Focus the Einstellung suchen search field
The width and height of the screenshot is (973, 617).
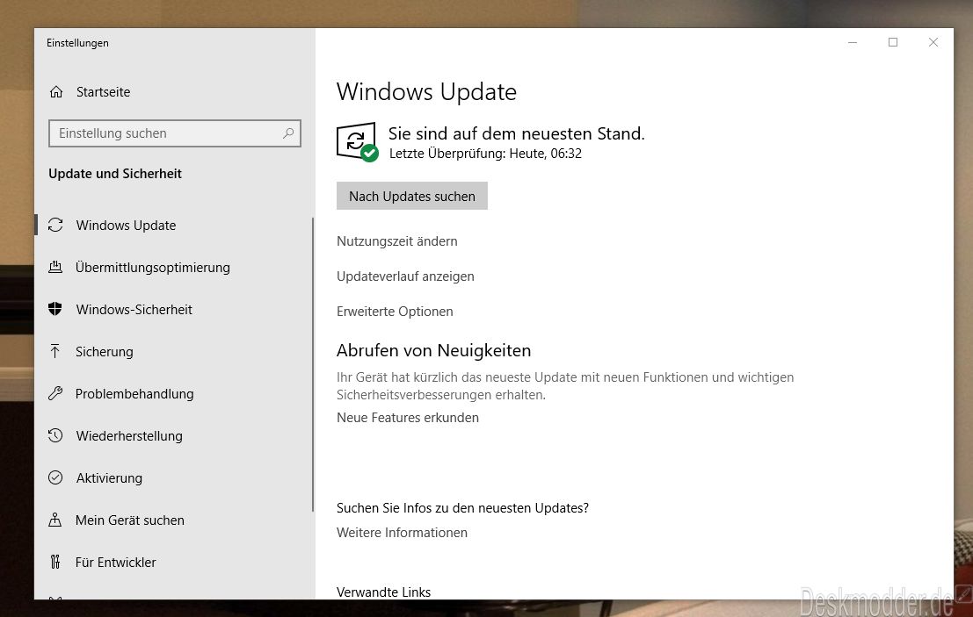(175, 133)
